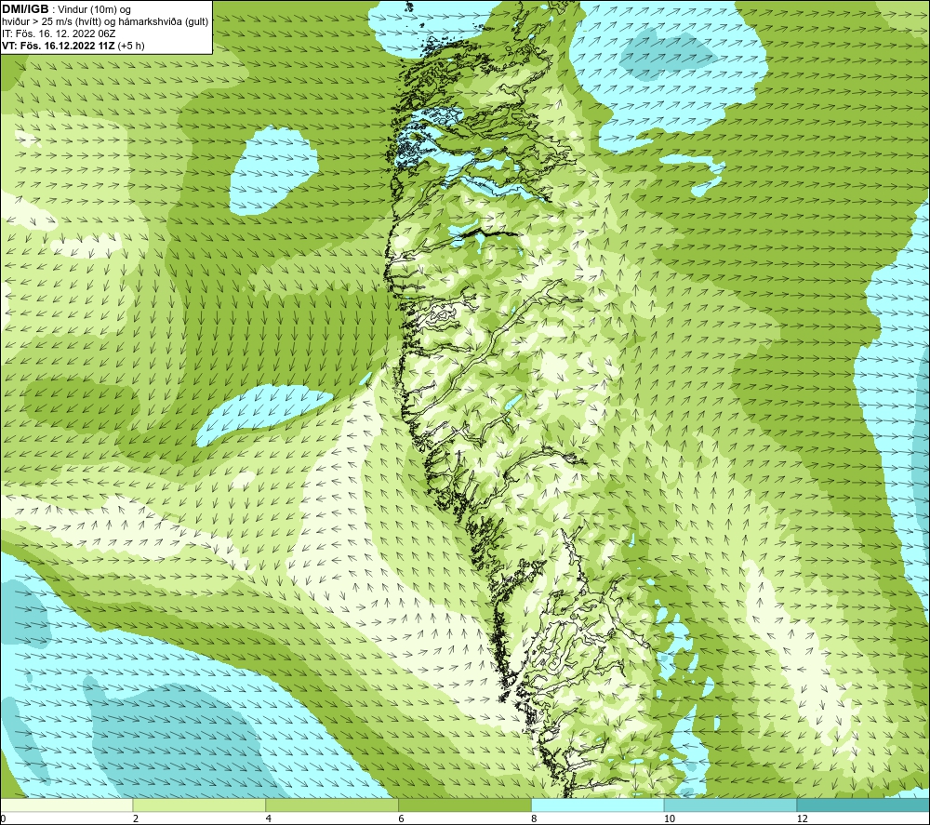Click the 10–12 m/s cyan legend segment
Screen dimensions: 930x825
(731, 805)
